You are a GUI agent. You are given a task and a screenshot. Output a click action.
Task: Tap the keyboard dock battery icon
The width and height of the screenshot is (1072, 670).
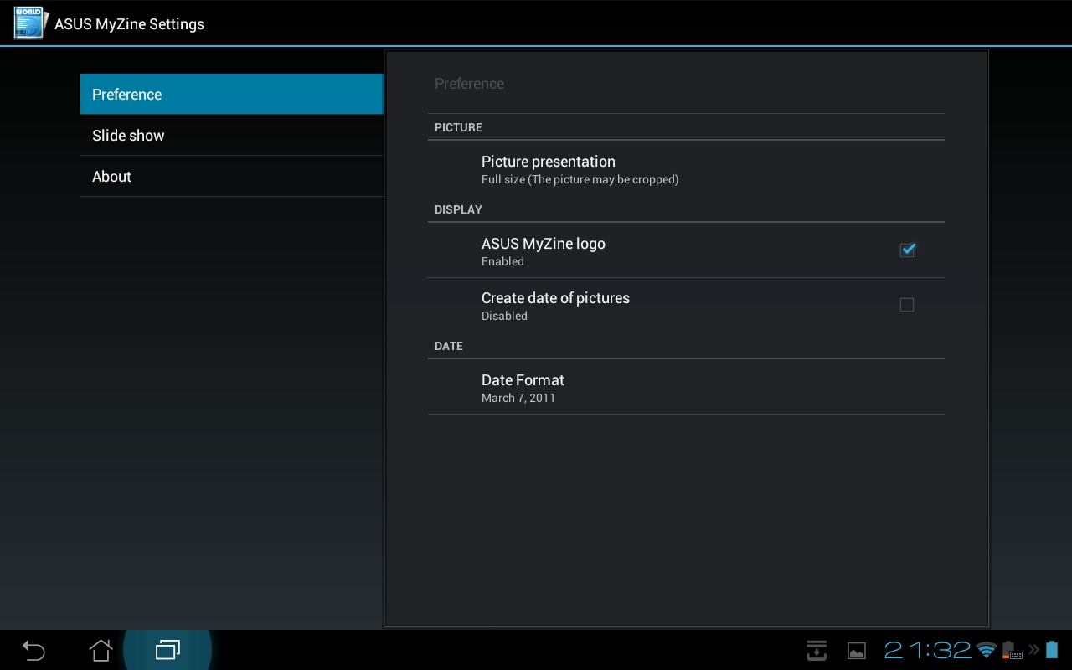click(1012, 650)
